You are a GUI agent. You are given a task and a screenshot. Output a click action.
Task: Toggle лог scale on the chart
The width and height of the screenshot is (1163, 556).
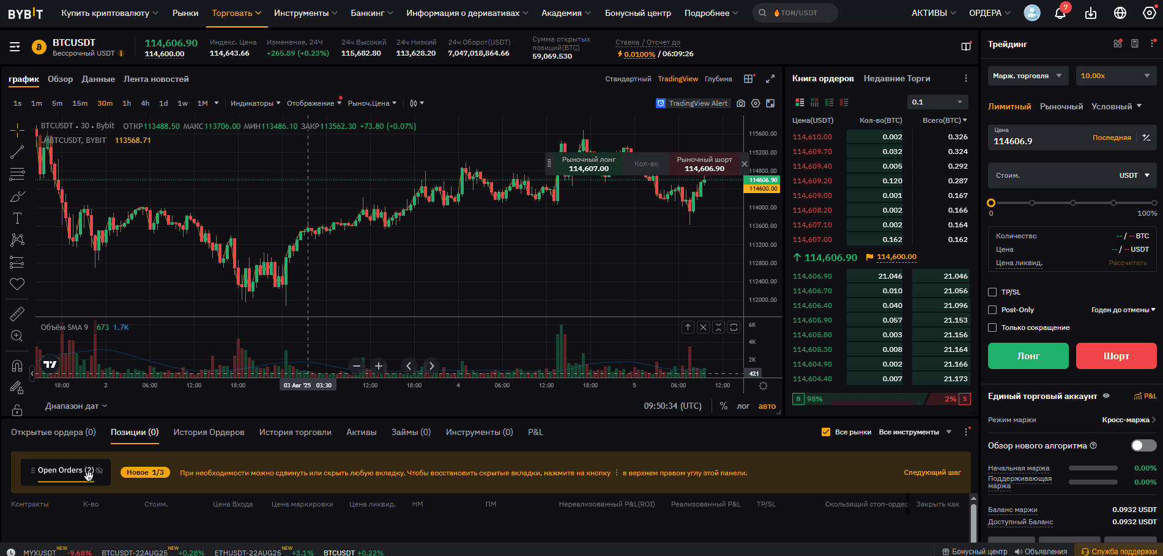[x=743, y=406]
